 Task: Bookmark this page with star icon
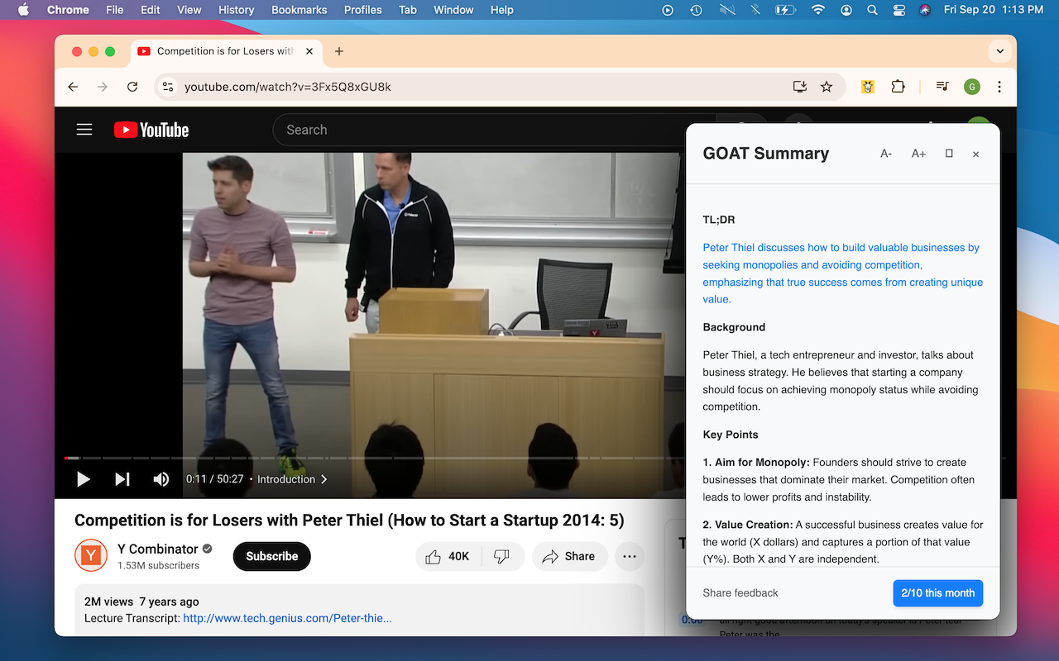[x=826, y=87]
